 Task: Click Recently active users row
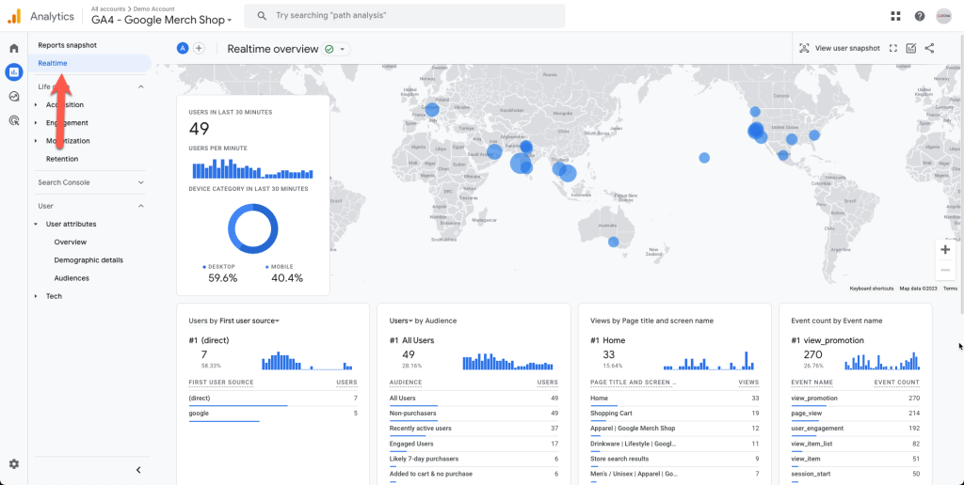pos(474,429)
